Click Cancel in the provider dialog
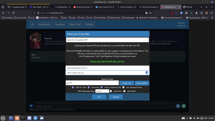The image size is (215, 121). click(116, 97)
